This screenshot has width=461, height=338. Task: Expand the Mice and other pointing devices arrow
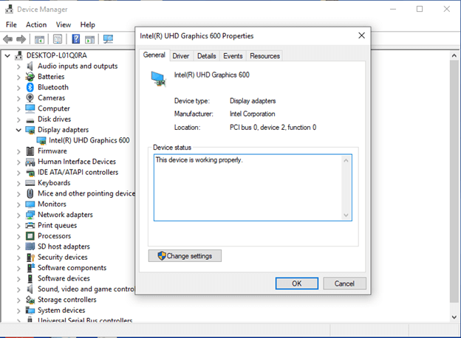[x=18, y=194]
